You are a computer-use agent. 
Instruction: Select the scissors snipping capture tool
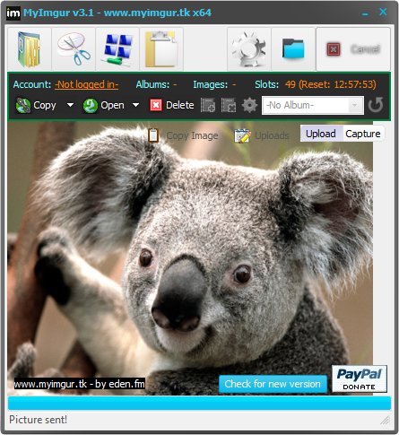[74, 49]
